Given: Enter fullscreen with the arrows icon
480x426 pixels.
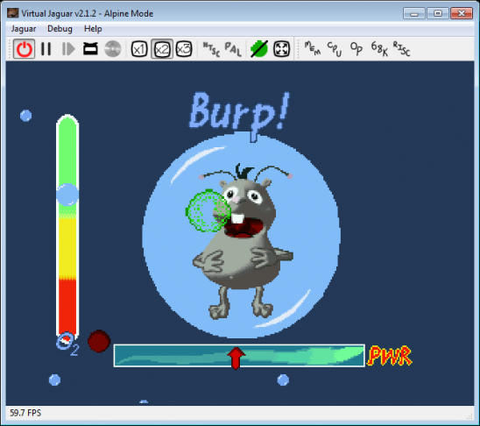Looking at the screenshot, I should click(282, 49).
